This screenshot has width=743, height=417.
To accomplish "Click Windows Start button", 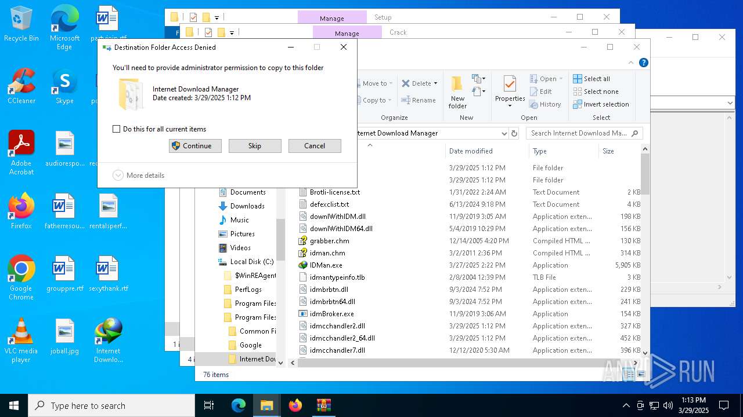I will click(14, 405).
